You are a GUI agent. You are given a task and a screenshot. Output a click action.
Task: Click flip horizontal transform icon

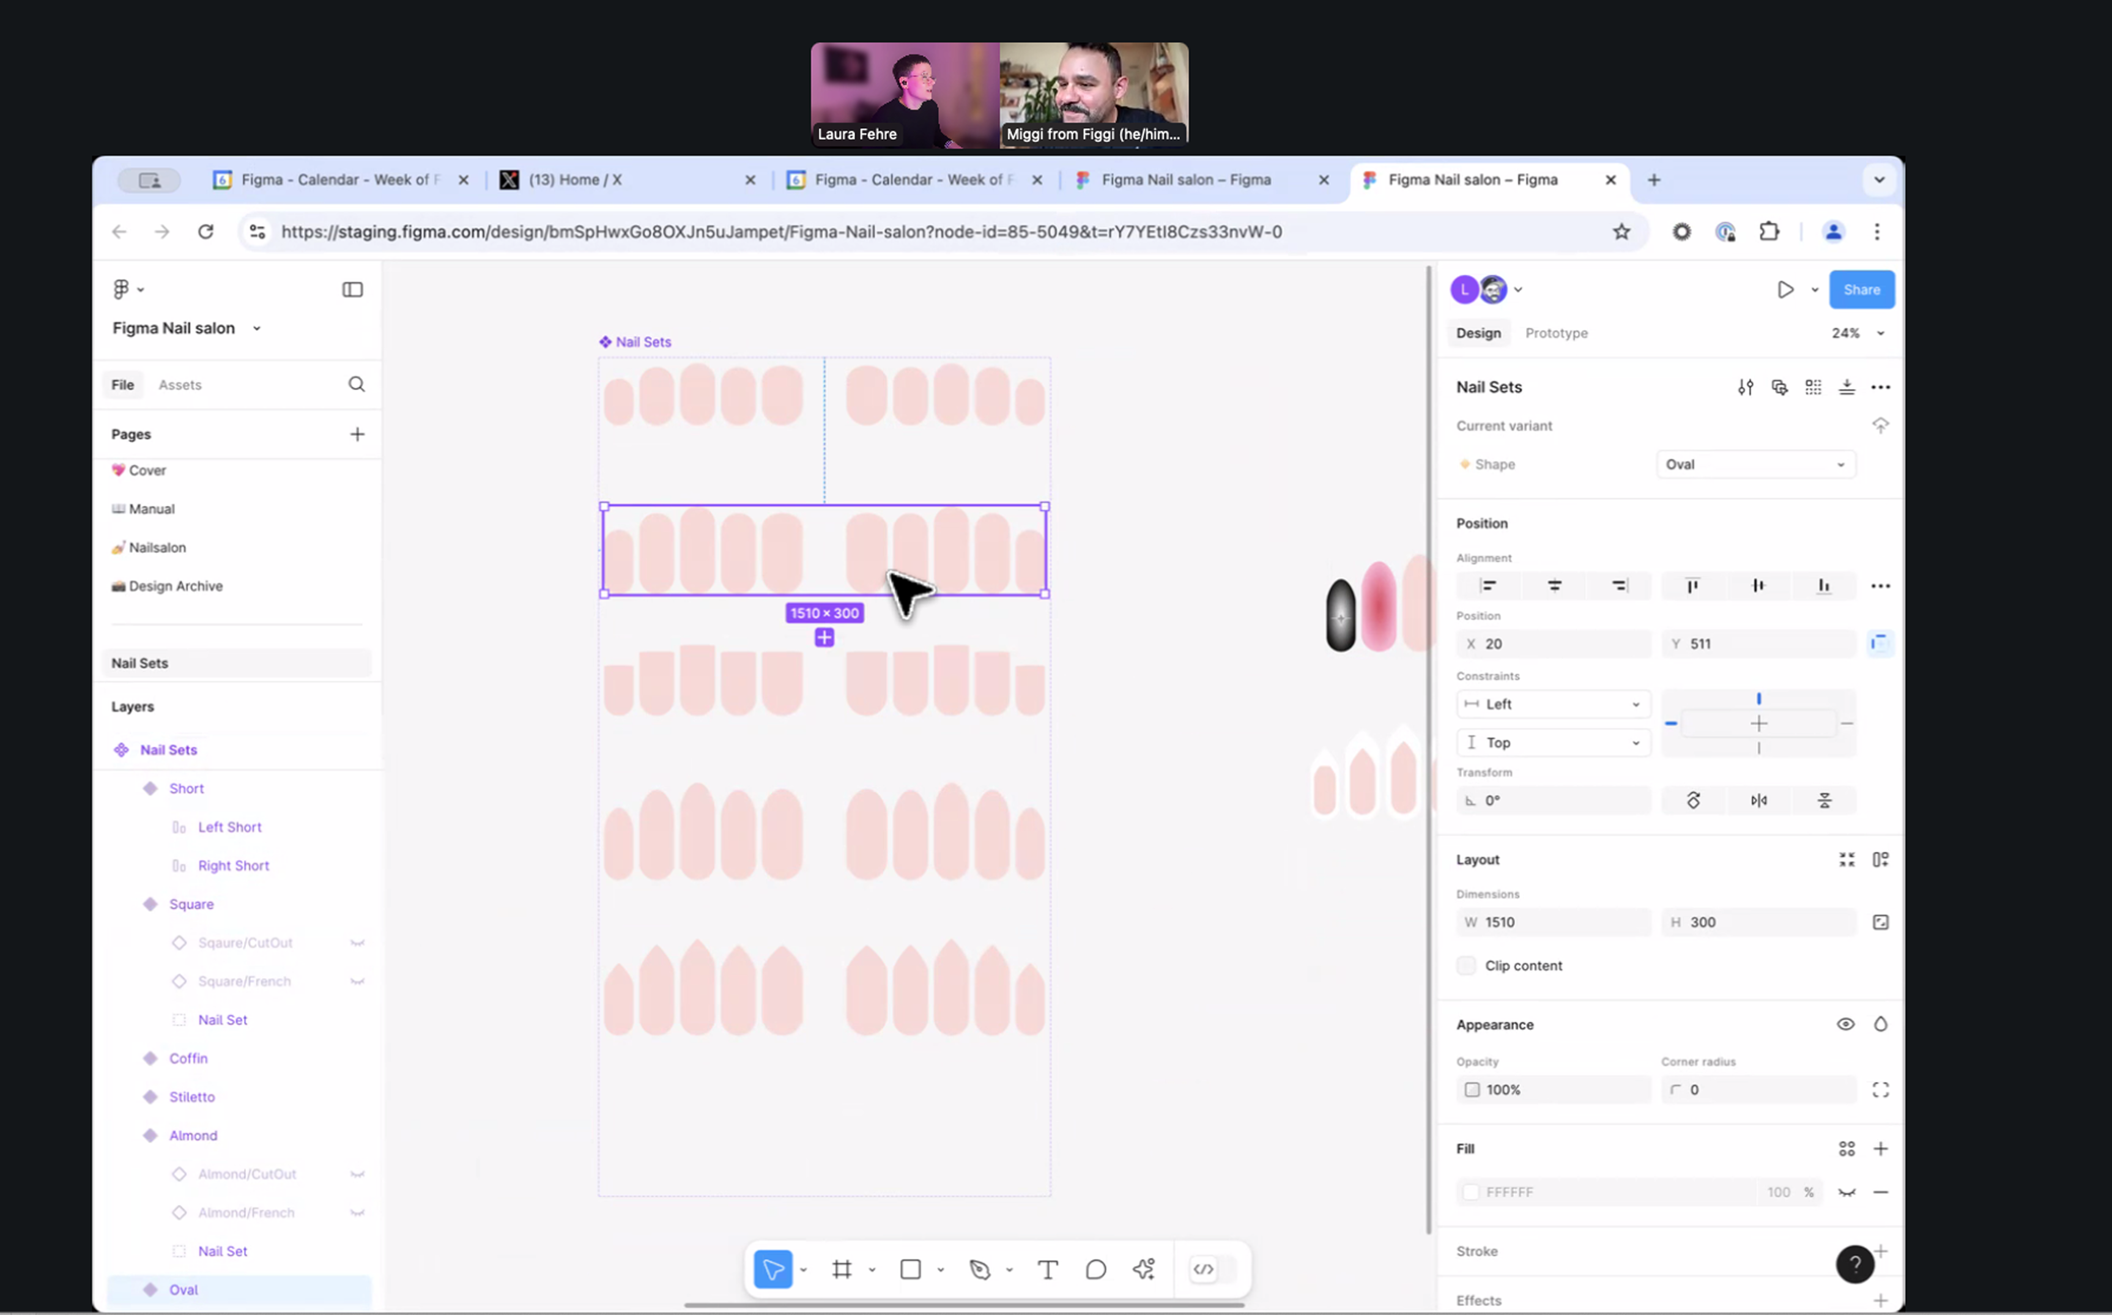(1758, 800)
